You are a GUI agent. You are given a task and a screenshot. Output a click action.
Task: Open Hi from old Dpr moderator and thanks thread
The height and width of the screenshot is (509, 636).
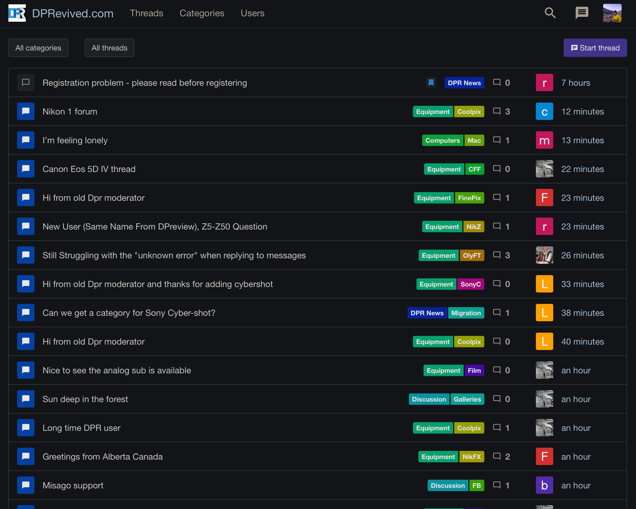158,284
